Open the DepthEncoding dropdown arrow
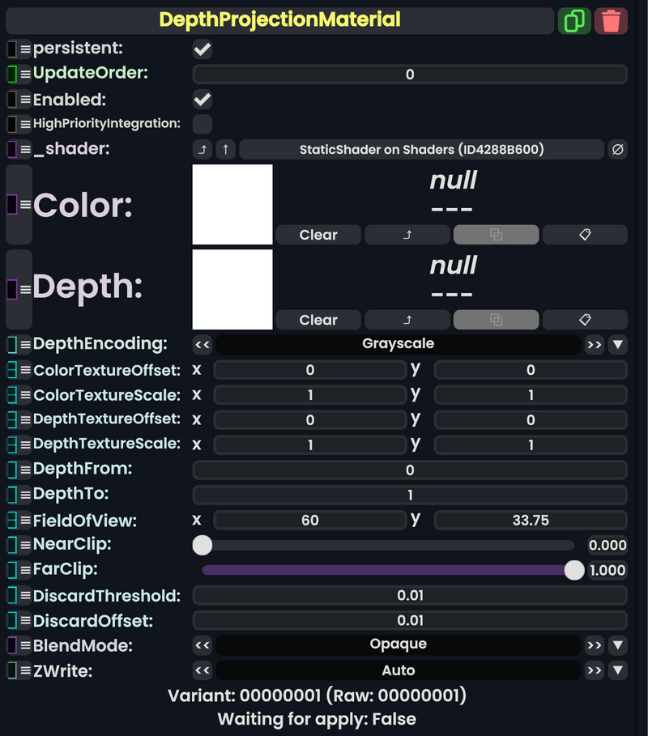Viewport: 648px width, 736px height. click(x=618, y=344)
